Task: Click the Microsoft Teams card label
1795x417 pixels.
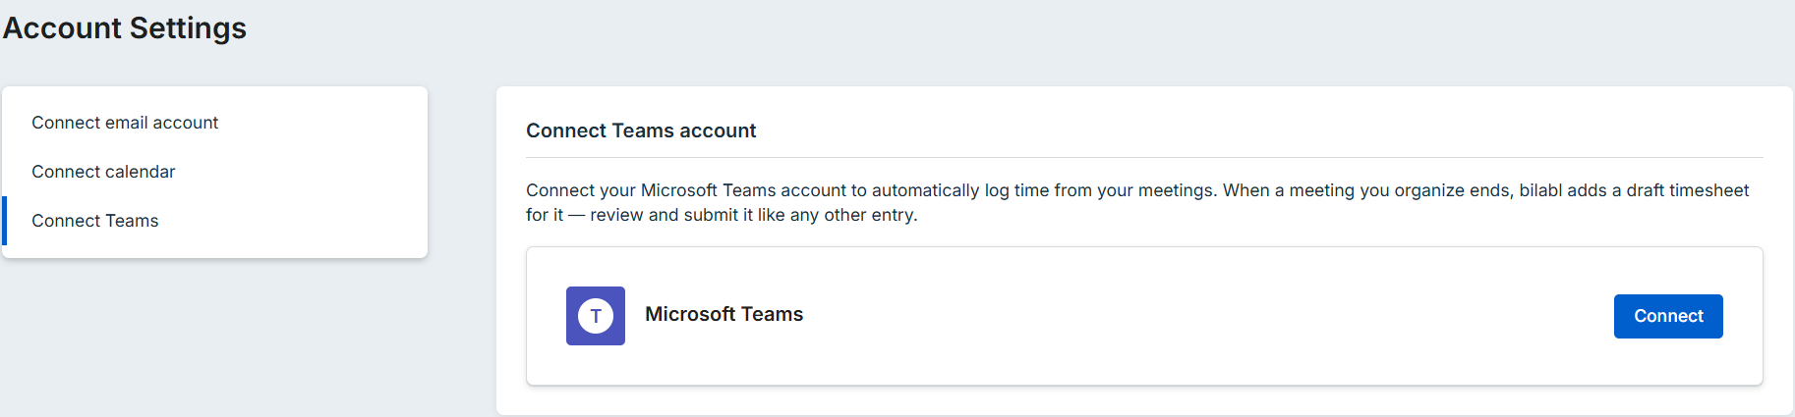Action: (x=724, y=314)
